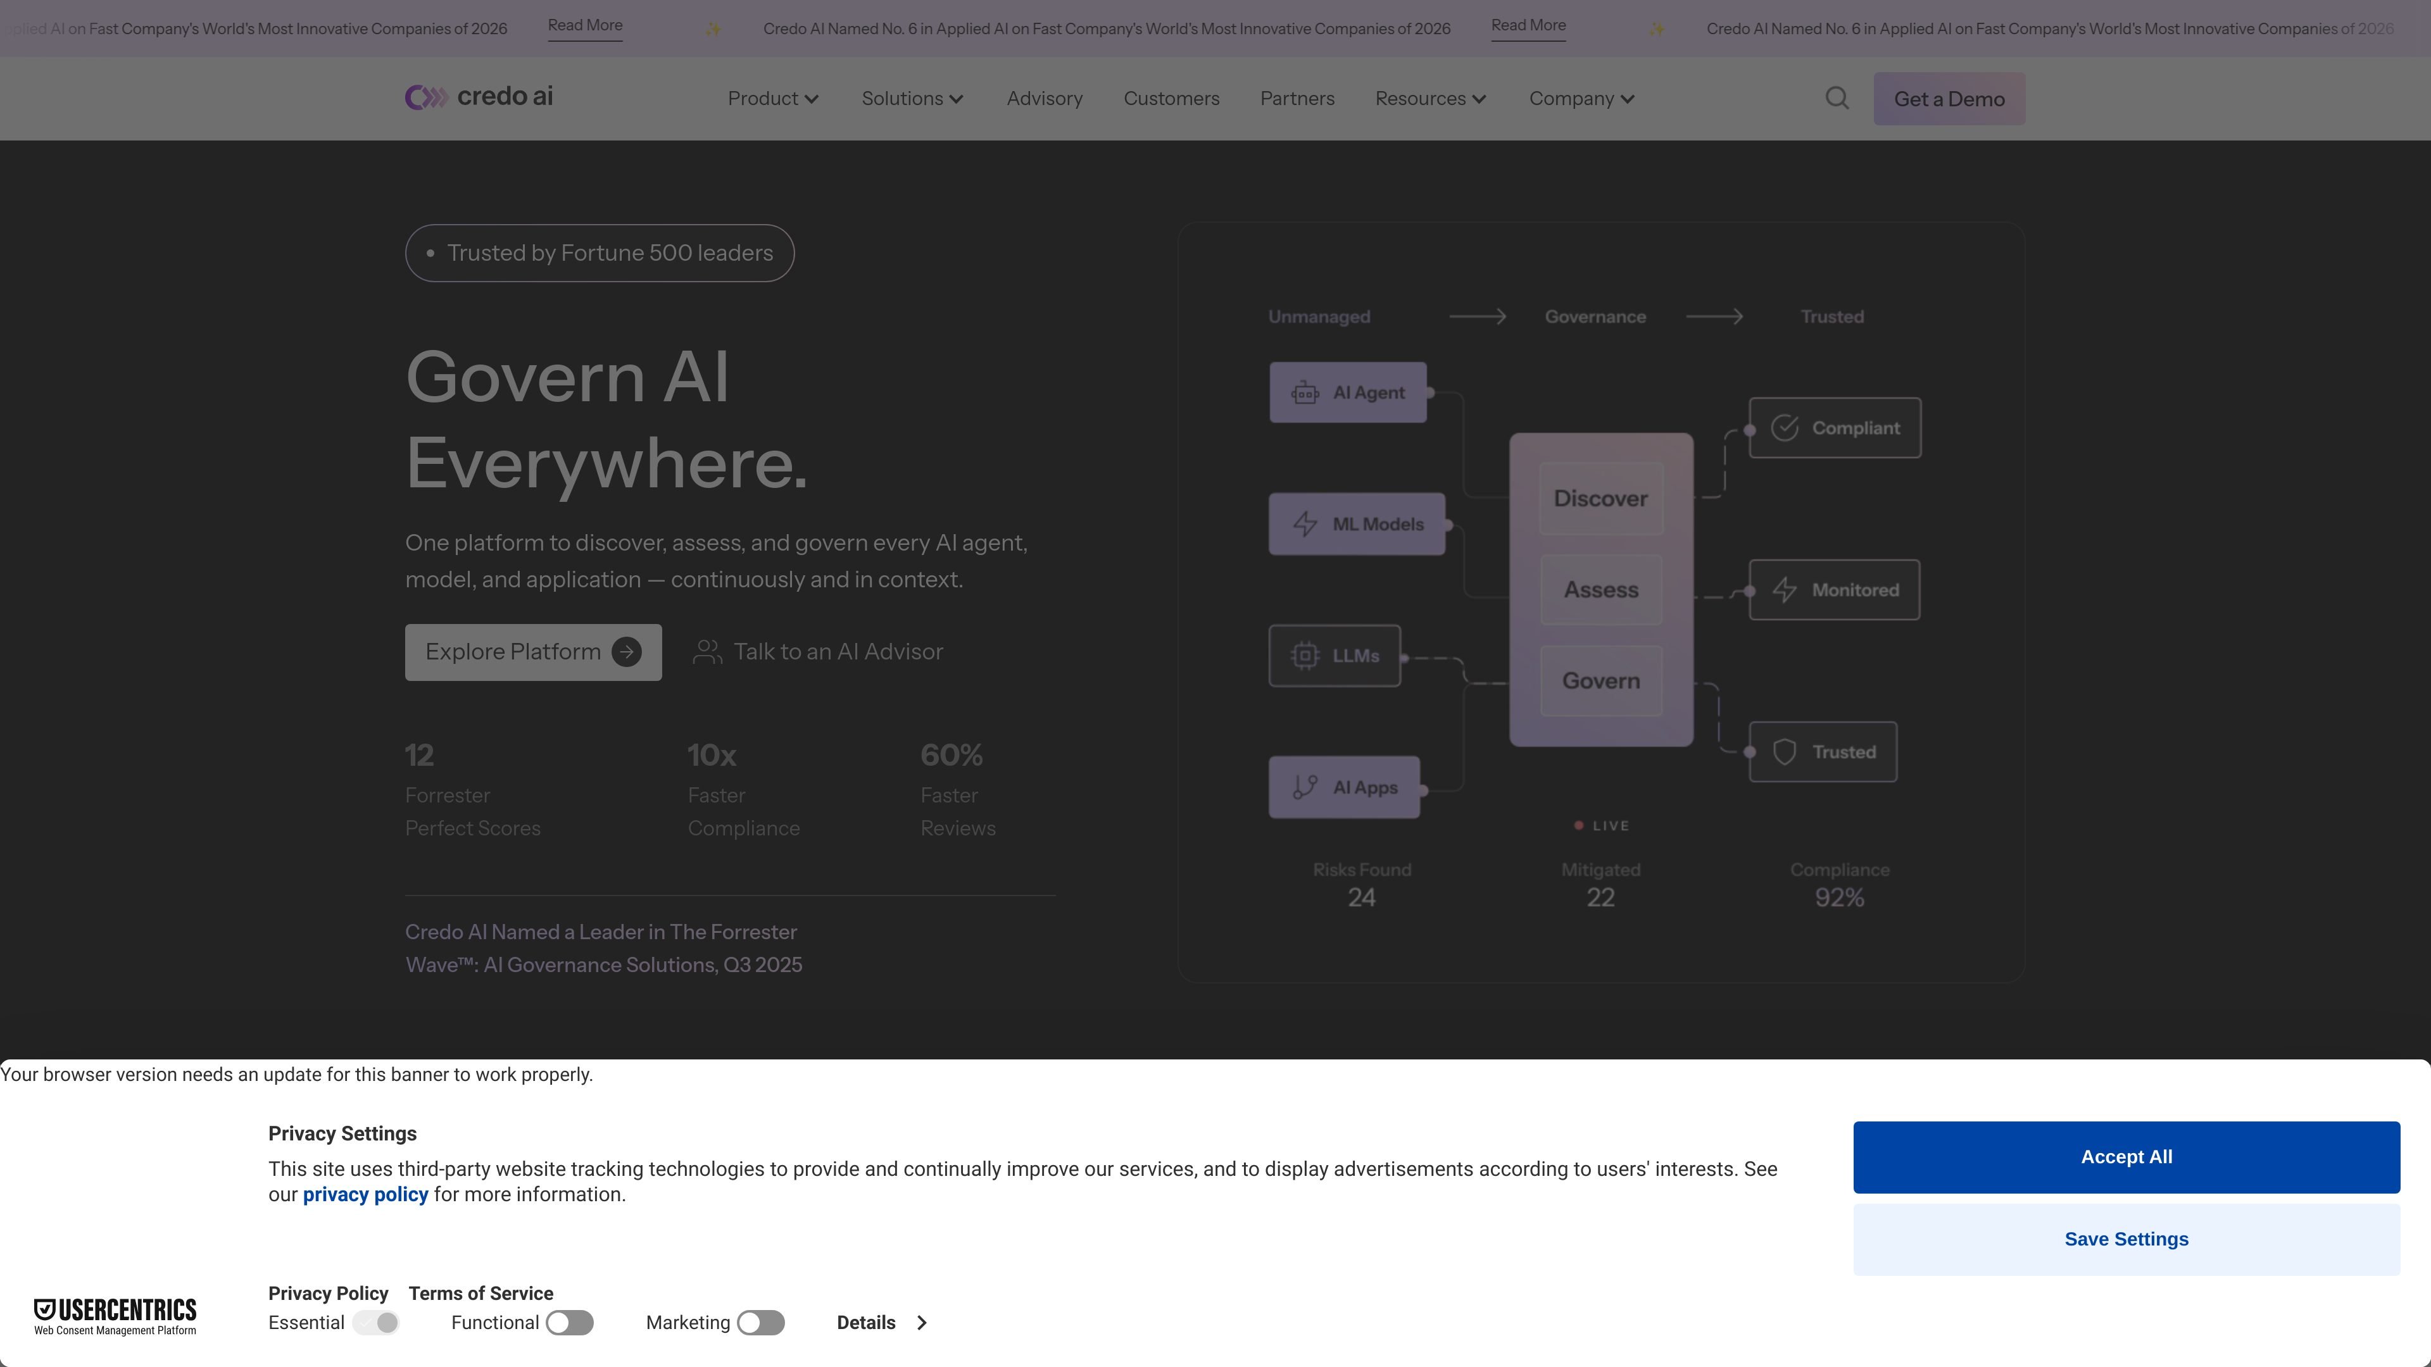Click Accept All cookies button
This screenshot has width=2431, height=1367.
pos(2126,1157)
